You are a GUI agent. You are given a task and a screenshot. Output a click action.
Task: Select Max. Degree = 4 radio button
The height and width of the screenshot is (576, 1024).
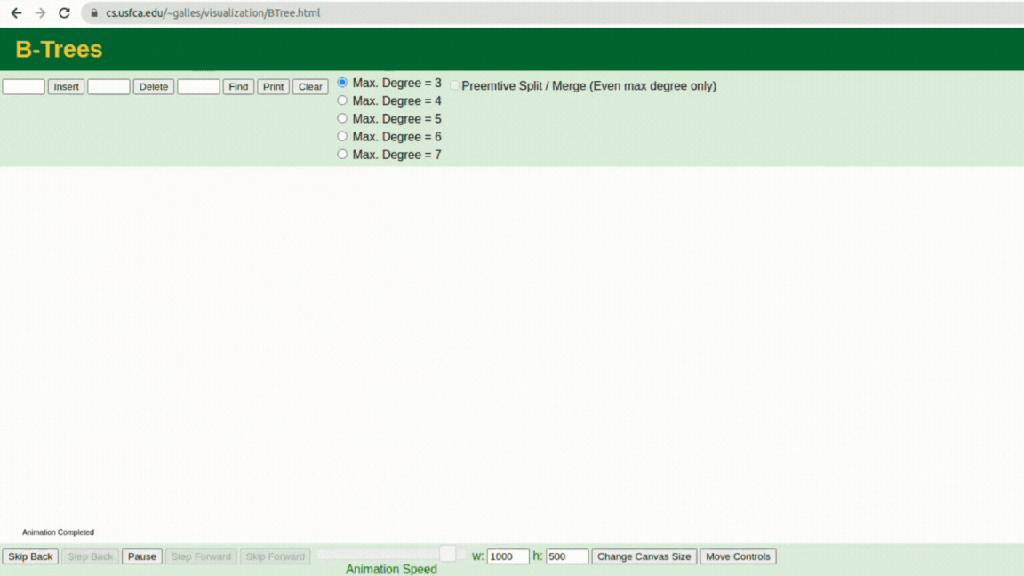342,100
